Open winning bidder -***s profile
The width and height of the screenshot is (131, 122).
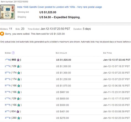7,60
